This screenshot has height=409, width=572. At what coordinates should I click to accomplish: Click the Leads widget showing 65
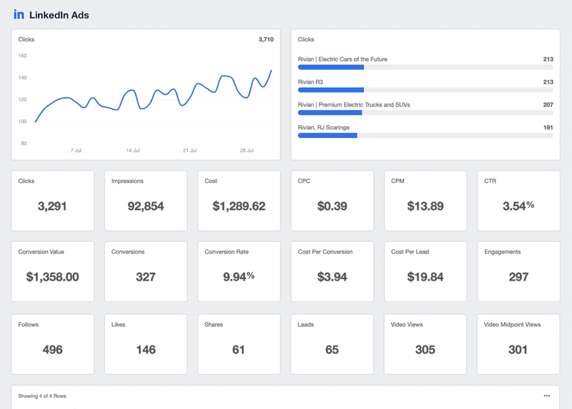(x=332, y=343)
